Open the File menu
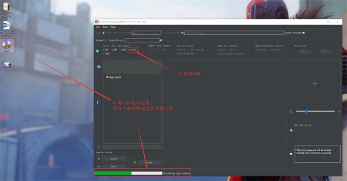 [98, 27]
